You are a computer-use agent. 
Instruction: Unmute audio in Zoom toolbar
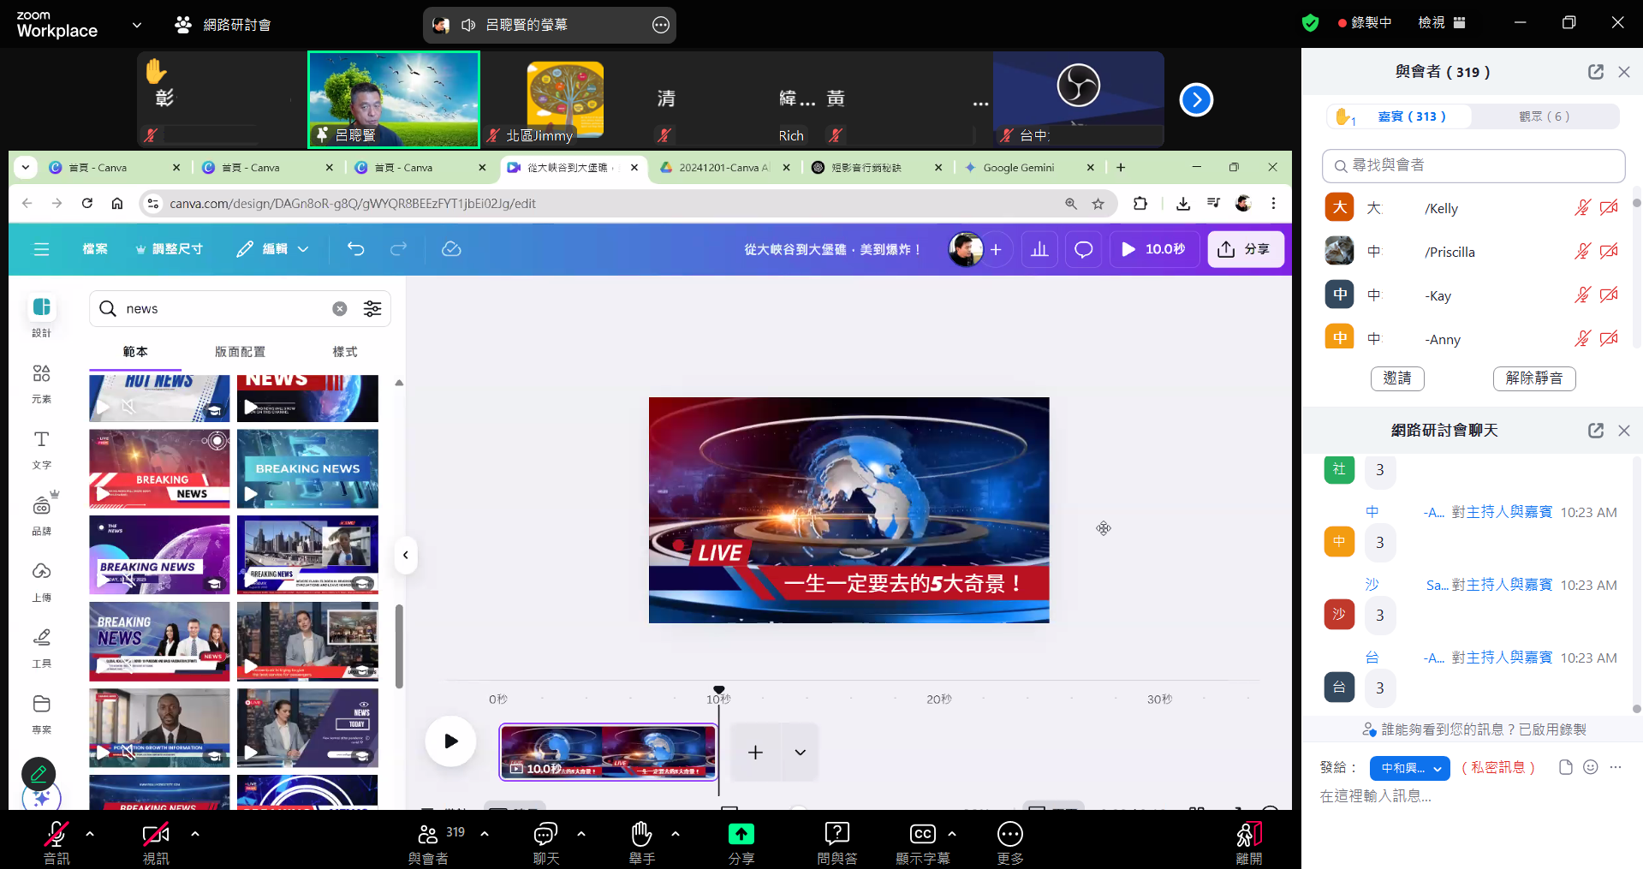tap(57, 842)
